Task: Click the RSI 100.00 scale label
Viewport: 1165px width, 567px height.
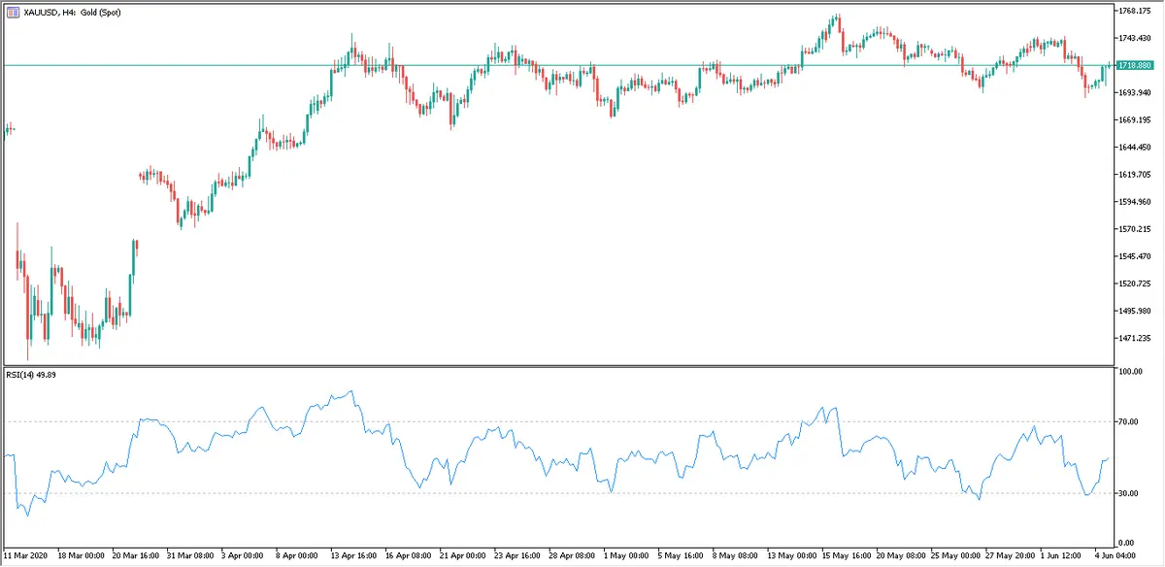Action: click(x=1129, y=372)
